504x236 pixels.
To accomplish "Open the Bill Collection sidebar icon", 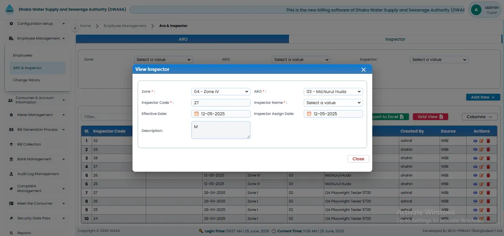I will tap(11, 145).
